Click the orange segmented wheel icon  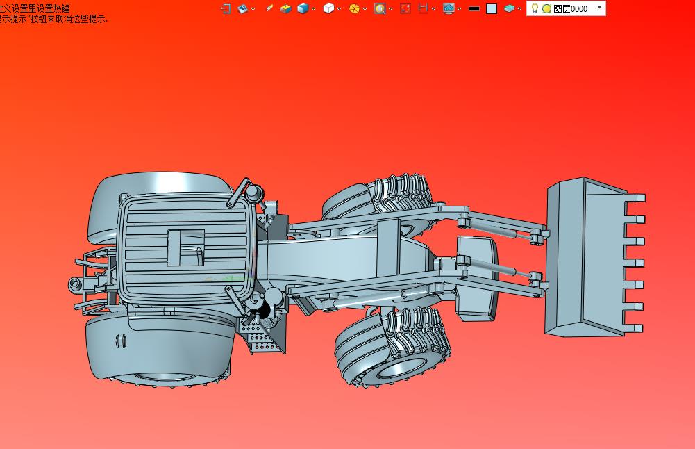click(354, 8)
